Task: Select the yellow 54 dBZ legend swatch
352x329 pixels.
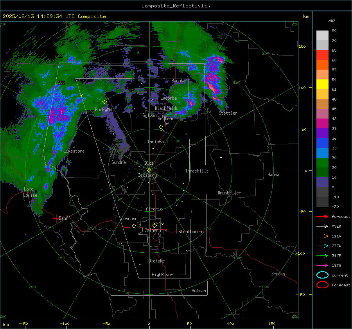Action: click(x=322, y=84)
